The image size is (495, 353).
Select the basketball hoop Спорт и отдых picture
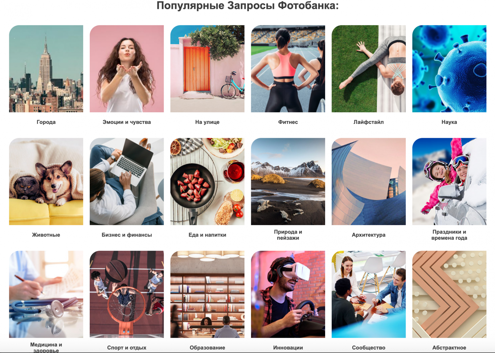tap(127, 294)
